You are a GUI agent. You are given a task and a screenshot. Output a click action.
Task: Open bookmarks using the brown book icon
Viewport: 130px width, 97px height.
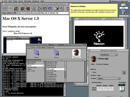click(x=22, y=9)
